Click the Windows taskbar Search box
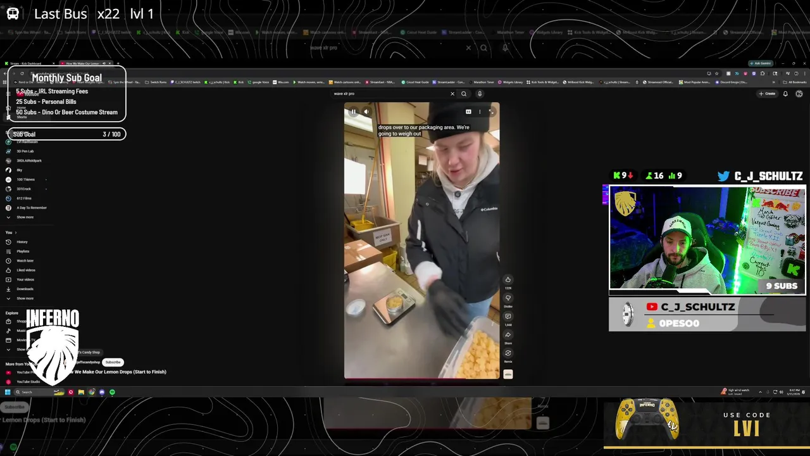The image size is (810, 456). pos(38,392)
